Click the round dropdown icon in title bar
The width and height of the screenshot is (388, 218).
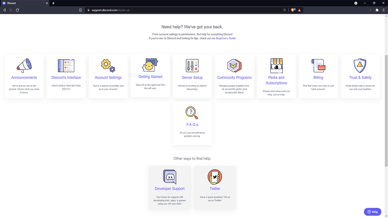(x=356, y=3)
